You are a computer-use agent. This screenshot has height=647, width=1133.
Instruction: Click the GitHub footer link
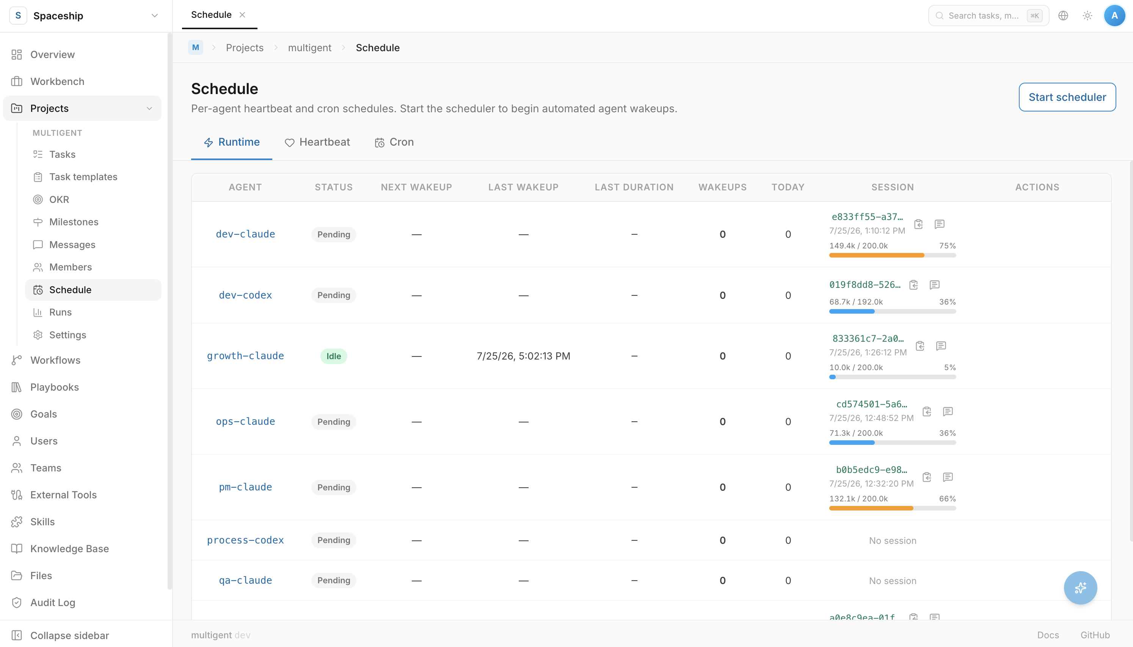(x=1095, y=635)
